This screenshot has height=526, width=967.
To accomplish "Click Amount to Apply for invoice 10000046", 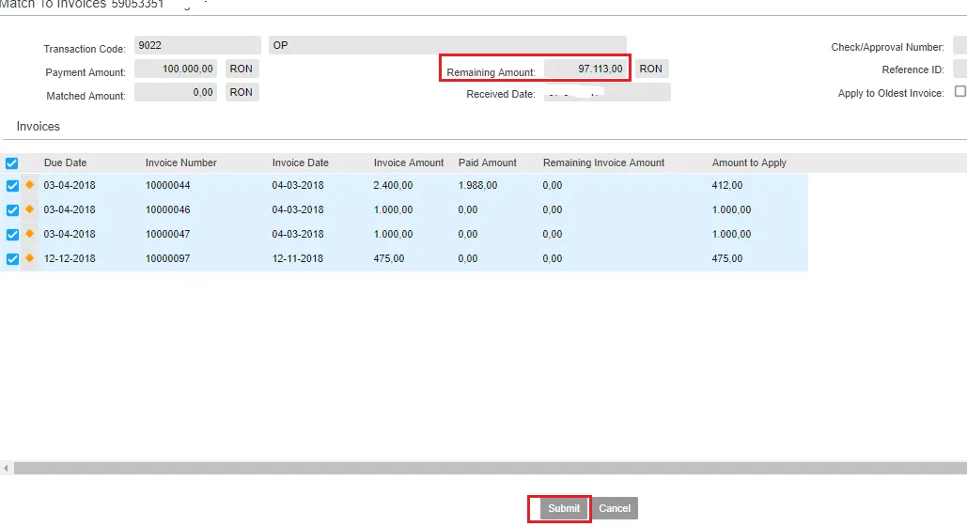I will point(731,209).
